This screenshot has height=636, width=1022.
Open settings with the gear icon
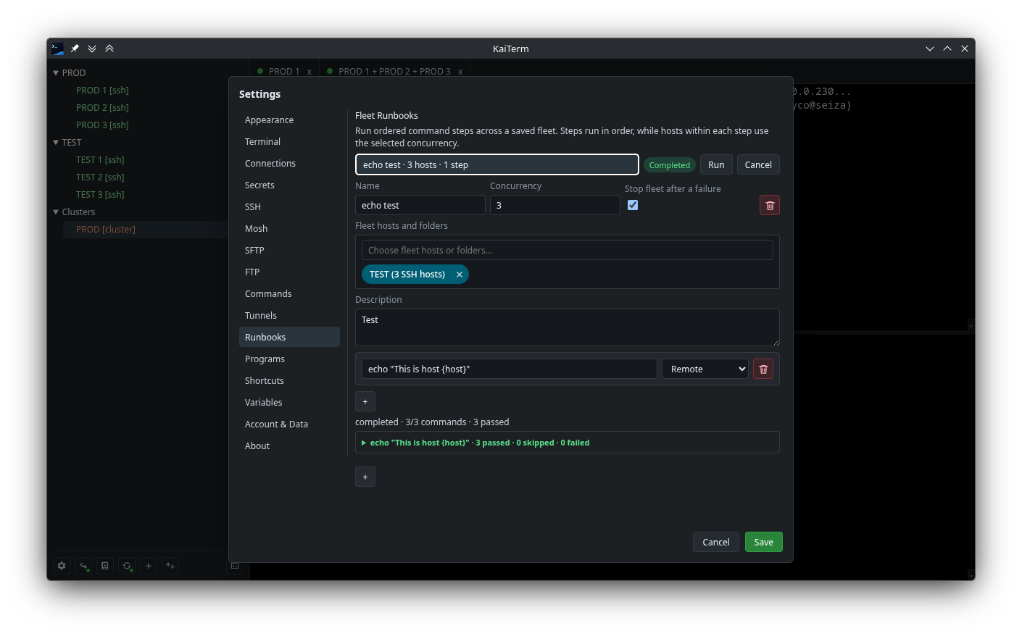62,566
